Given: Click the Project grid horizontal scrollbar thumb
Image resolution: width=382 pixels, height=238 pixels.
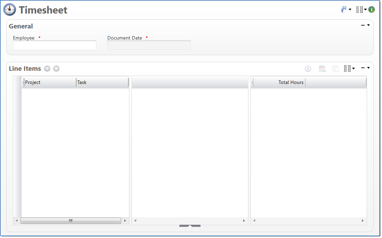Looking at the screenshot, I should (71, 221).
